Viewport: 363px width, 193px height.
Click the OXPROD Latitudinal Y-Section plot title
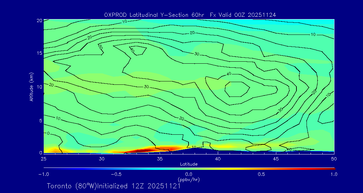tap(190, 15)
